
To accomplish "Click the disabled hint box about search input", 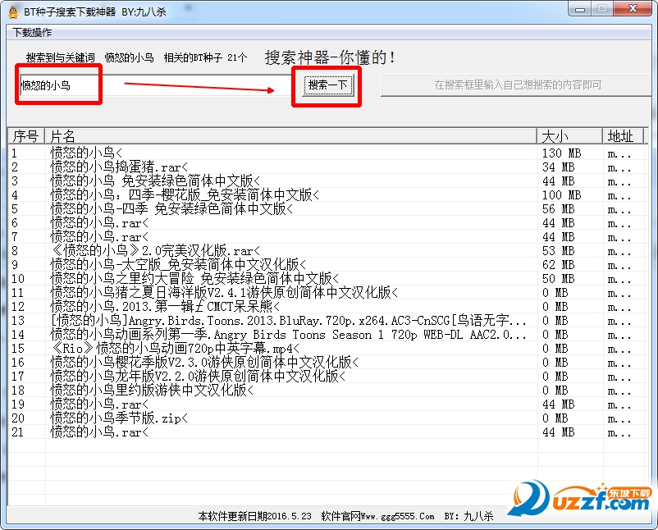I will coord(517,85).
